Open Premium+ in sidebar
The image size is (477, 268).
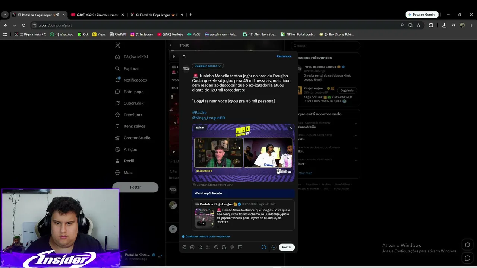129,115
